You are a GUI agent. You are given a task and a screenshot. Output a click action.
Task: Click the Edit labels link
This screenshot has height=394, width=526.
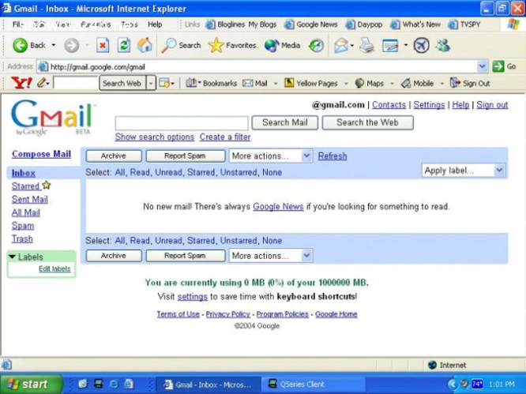(x=54, y=269)
